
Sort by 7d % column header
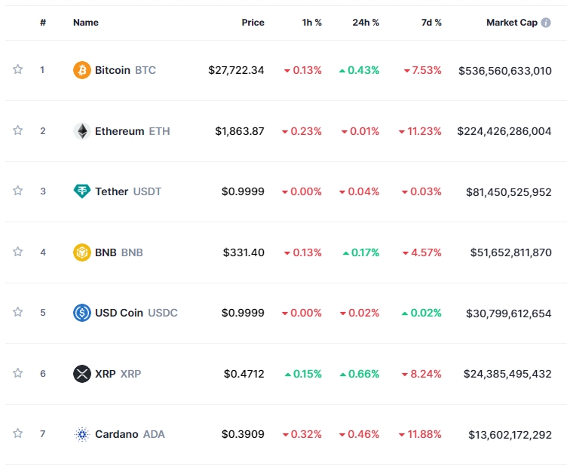431,23
